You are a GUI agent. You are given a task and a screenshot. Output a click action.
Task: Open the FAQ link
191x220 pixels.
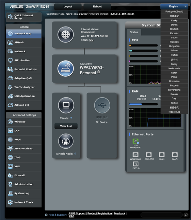click(71, 216)
